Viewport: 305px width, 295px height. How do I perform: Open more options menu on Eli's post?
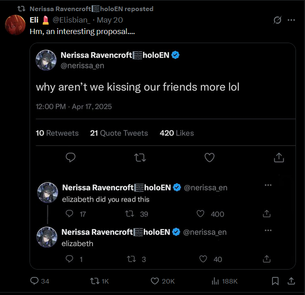[291, 20]
